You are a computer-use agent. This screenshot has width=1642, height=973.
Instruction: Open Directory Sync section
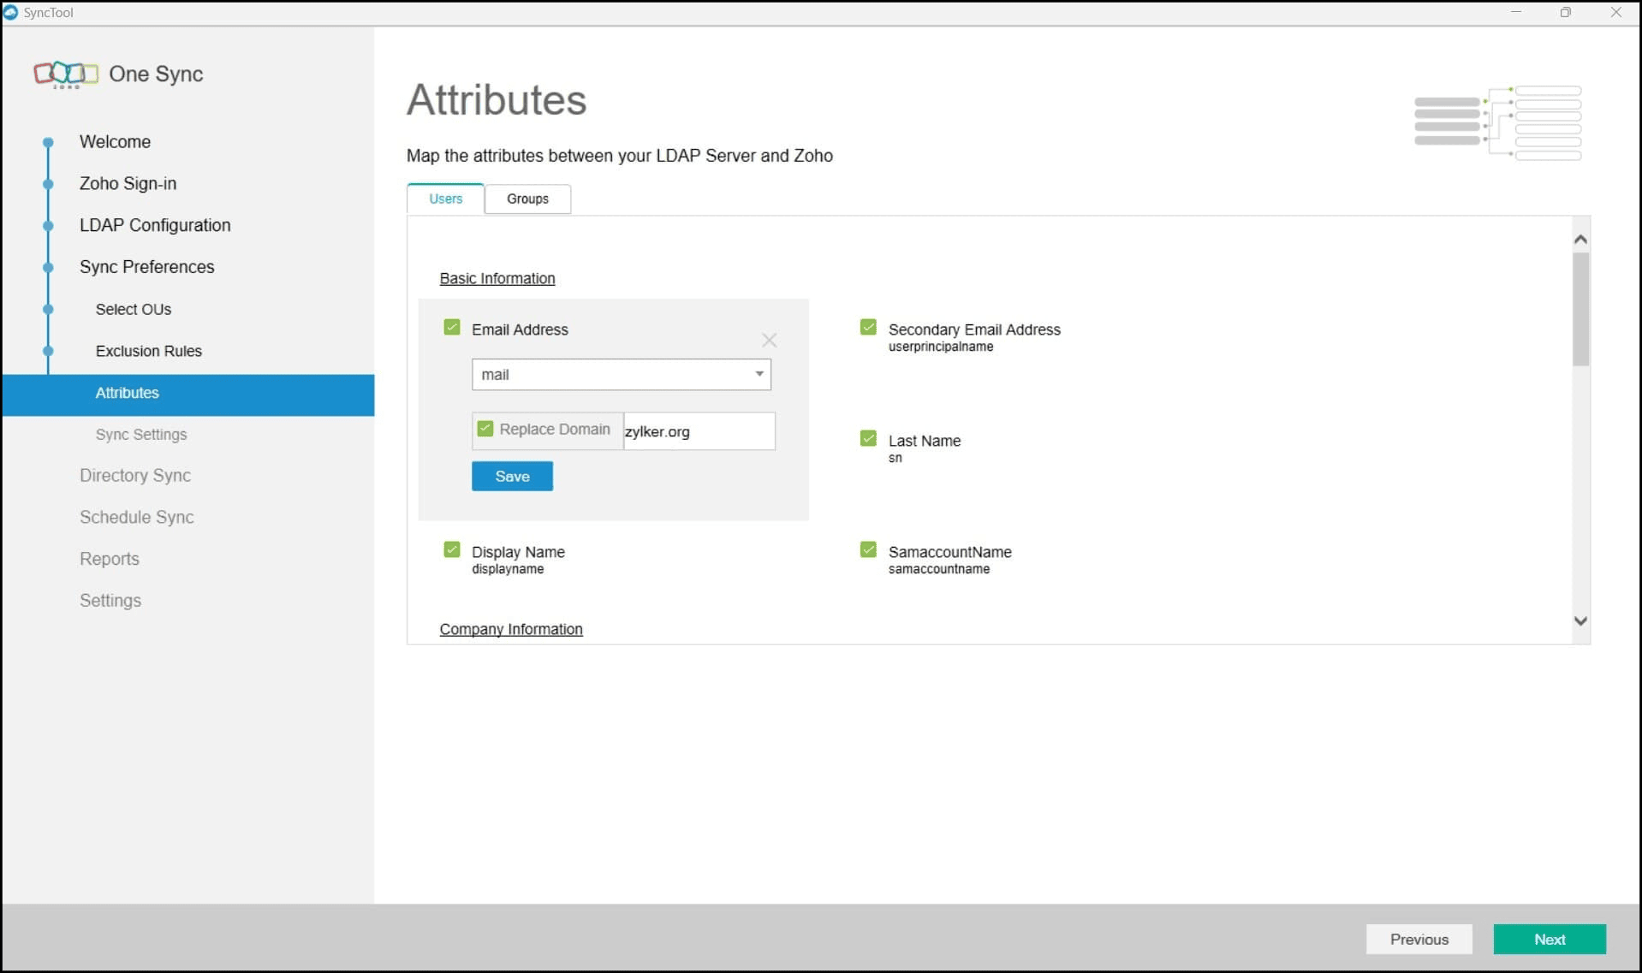[135, 476]
